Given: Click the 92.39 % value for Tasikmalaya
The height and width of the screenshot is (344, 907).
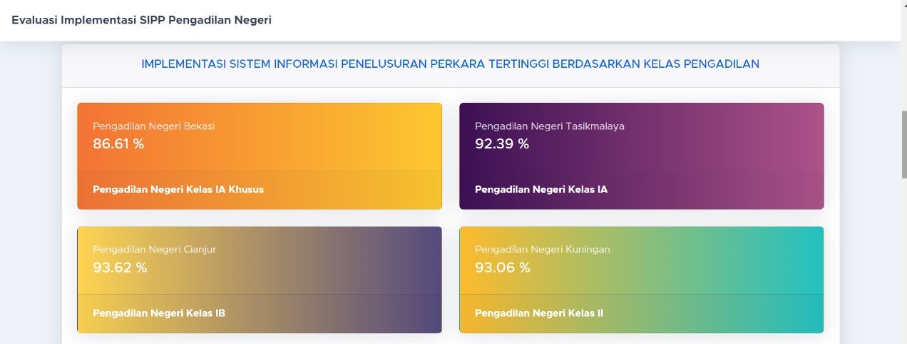Looking at the screenshot, I should coord(502,143).
